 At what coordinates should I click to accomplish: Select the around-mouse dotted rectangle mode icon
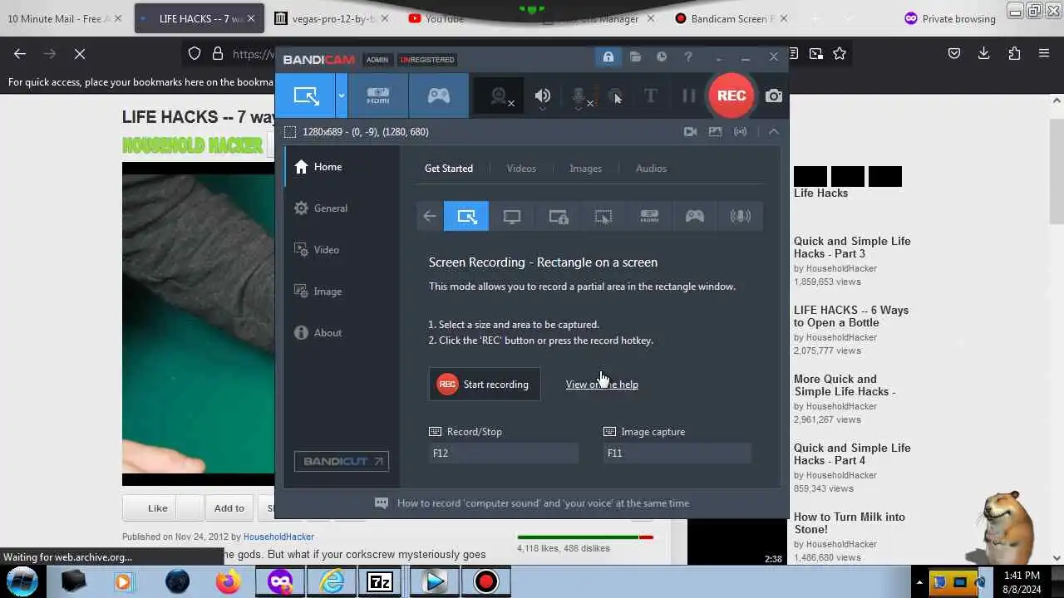click(603, 217)
